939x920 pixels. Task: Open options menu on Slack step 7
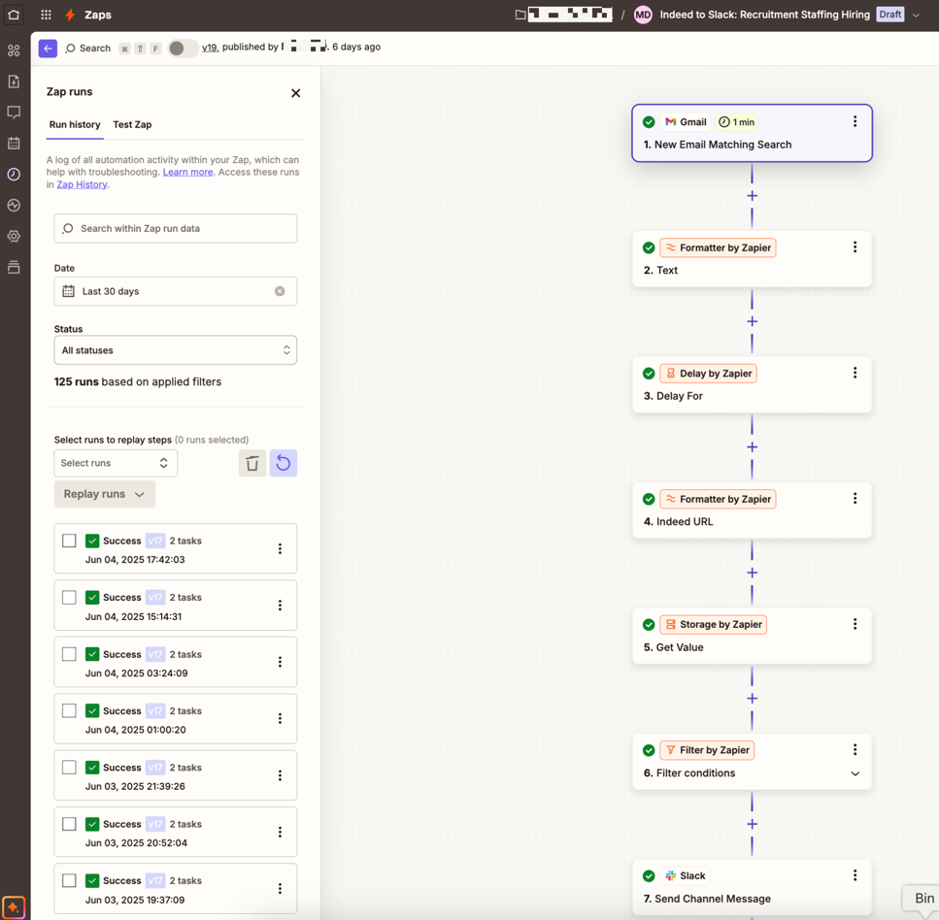855,875
